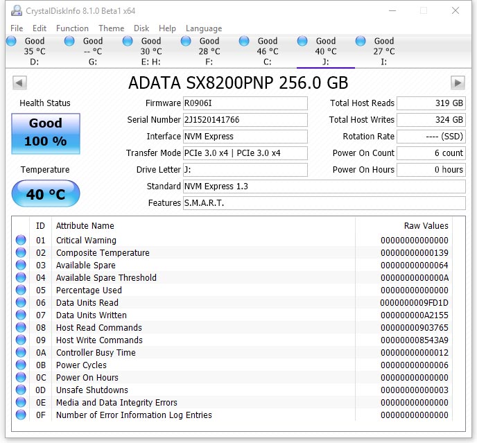Screen dimensions: 477x443
Task: Click the Drive Letter field J:
Action: (245, 169)
